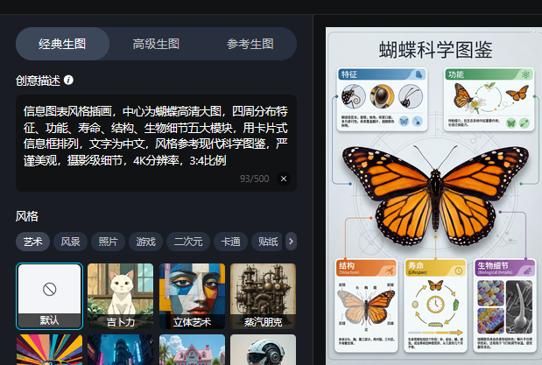542x365 pixels.
Task: Go to the 参考生图 tab
Action: tap(250, 44)
